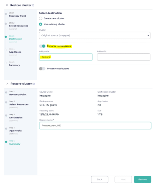155x185 pixels.
Task: Click the Back button
Action: (100, 179)
